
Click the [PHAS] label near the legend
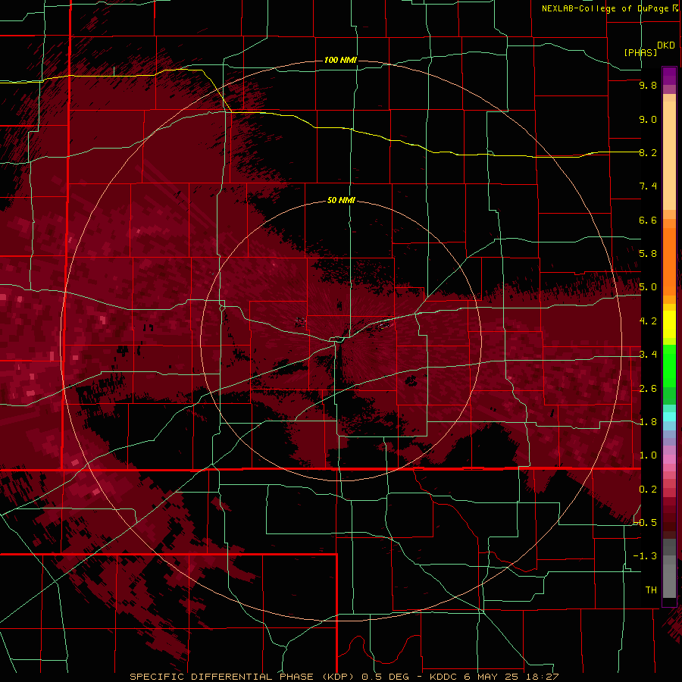pyautogui.click(x=640, y=52)
